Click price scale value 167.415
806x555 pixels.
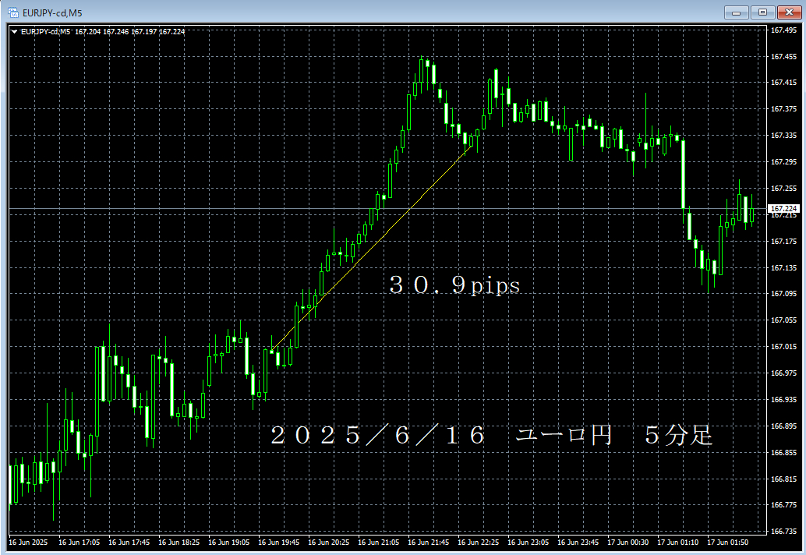click(x=783, y=82)
